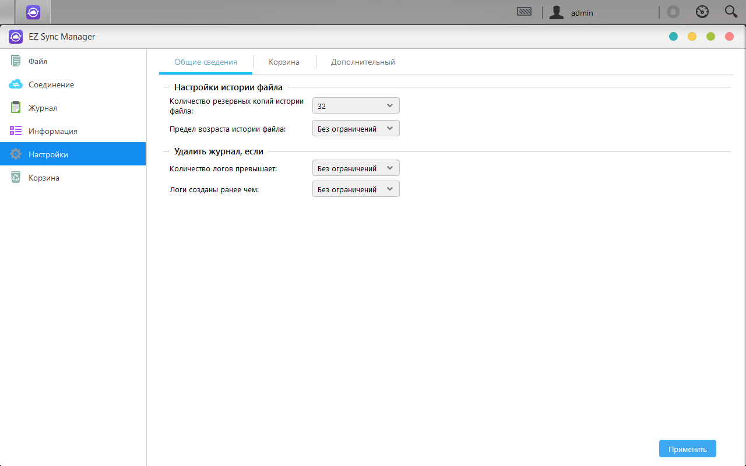
Task: Click the Удалить журнал, если heading
Action: 219,151
